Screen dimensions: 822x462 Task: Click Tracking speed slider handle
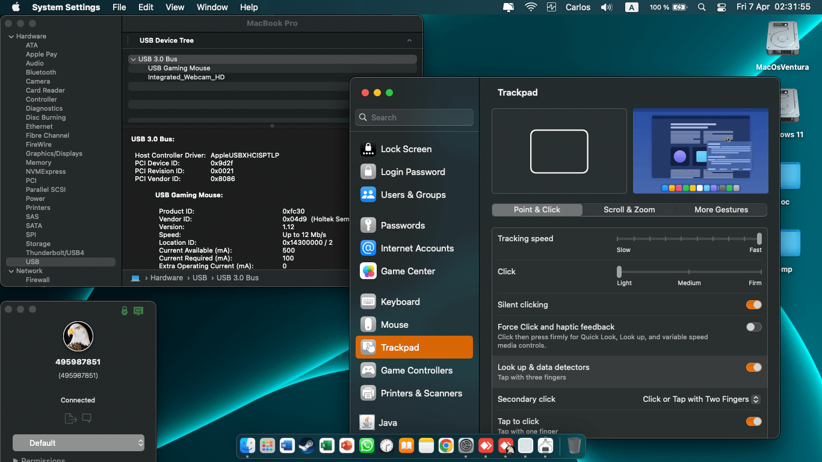coord(759,239)
